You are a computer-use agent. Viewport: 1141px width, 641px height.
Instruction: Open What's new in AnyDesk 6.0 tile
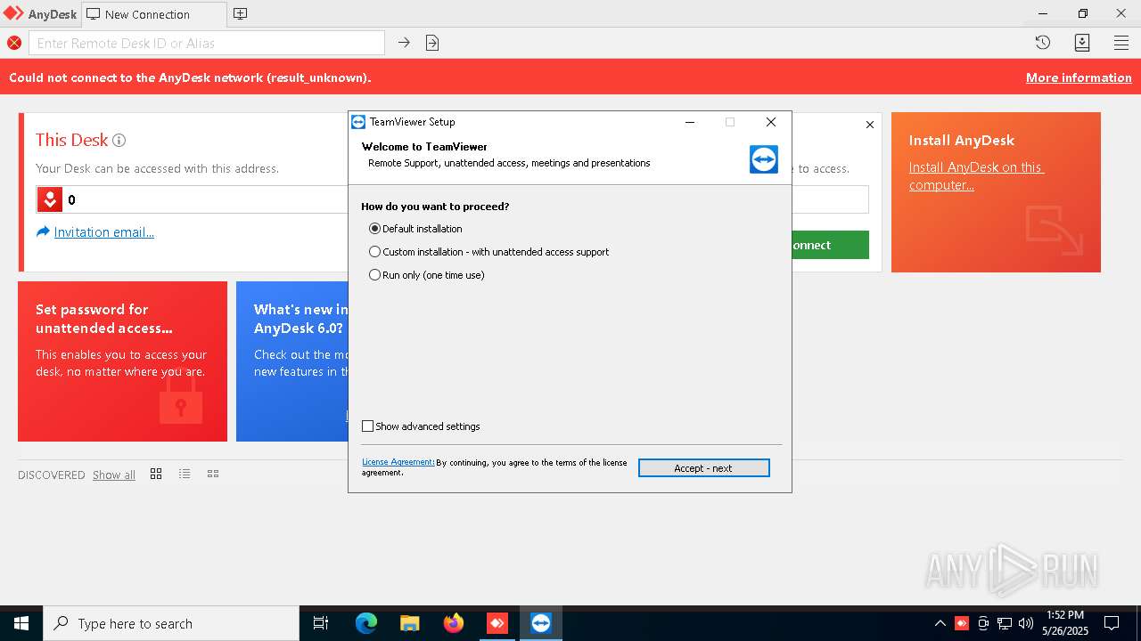(291, 361)
